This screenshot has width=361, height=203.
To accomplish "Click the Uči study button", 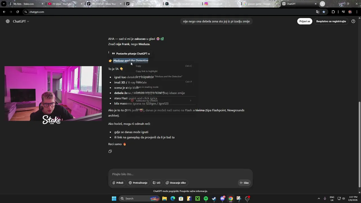I will point(157,183).
